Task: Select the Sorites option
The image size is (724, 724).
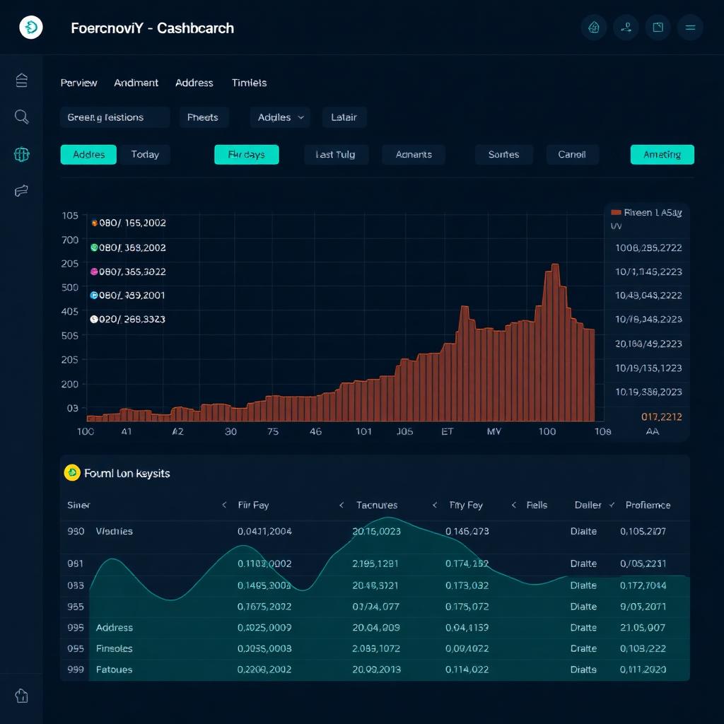Action: point(503,155)
